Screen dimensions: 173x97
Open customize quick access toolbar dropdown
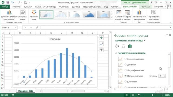point(29,2)
